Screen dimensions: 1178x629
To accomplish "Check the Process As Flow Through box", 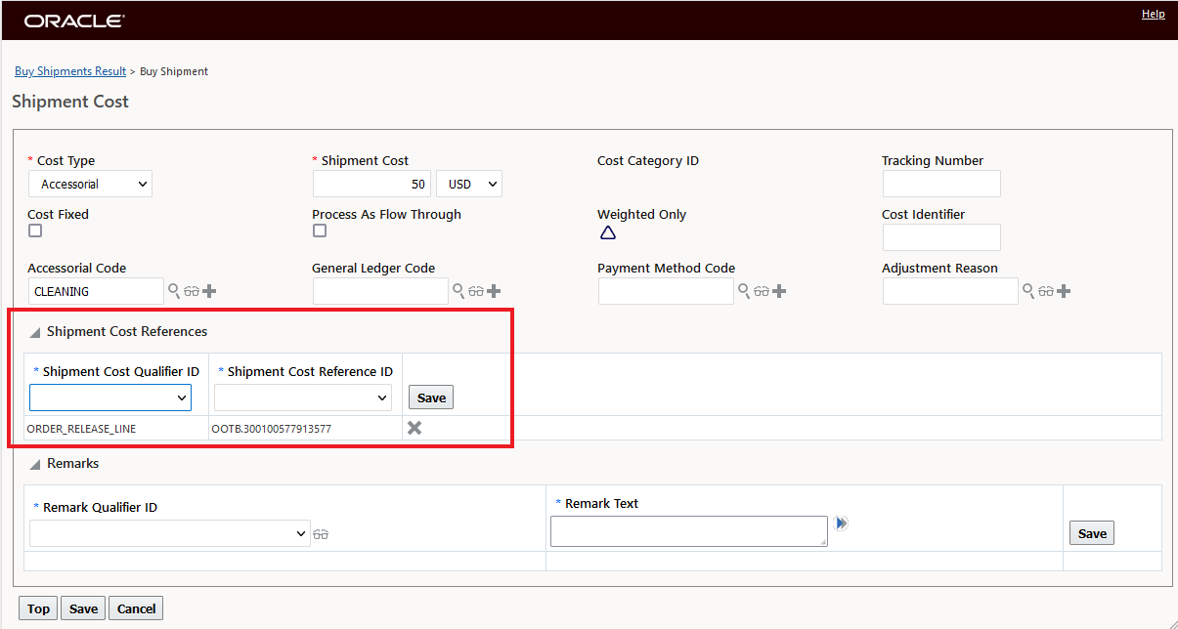I will (320, 231).
